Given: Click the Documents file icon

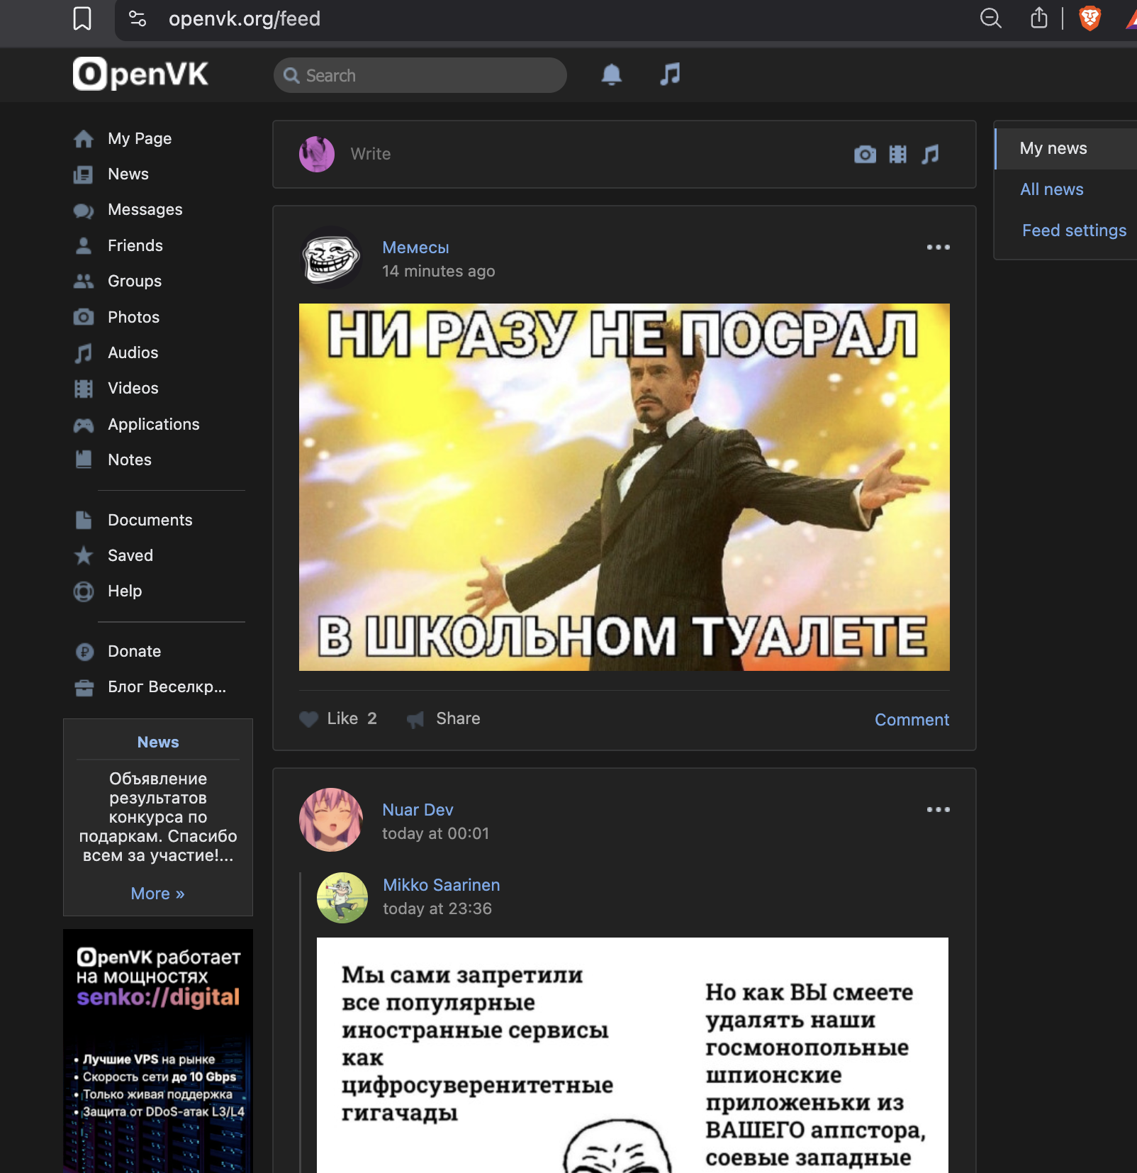Looking at the screenshot, I should tap(84, 520).
